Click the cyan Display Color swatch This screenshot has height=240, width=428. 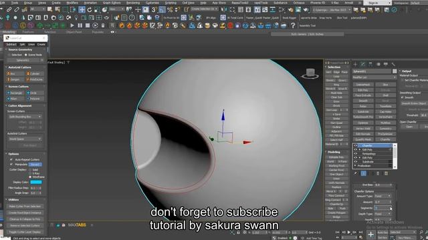[36, 182]
